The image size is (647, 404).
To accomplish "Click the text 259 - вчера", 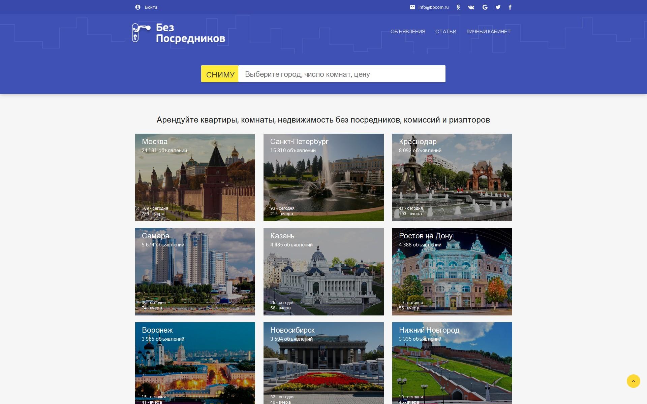I will point(153,214).
